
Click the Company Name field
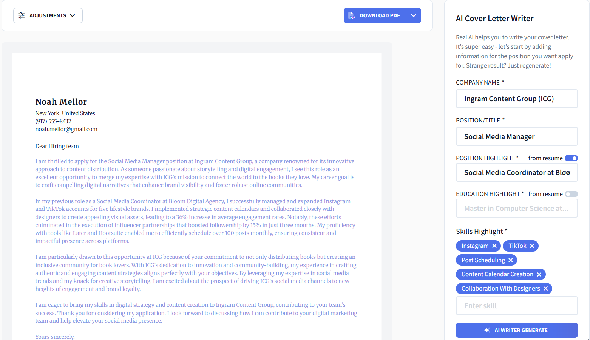[x=516, y=99]
